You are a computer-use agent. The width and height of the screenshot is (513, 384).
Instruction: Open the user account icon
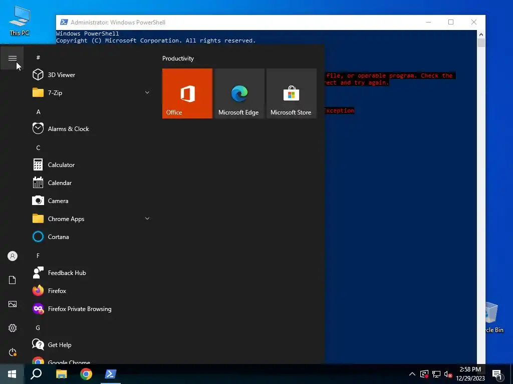tap(13, 256)
